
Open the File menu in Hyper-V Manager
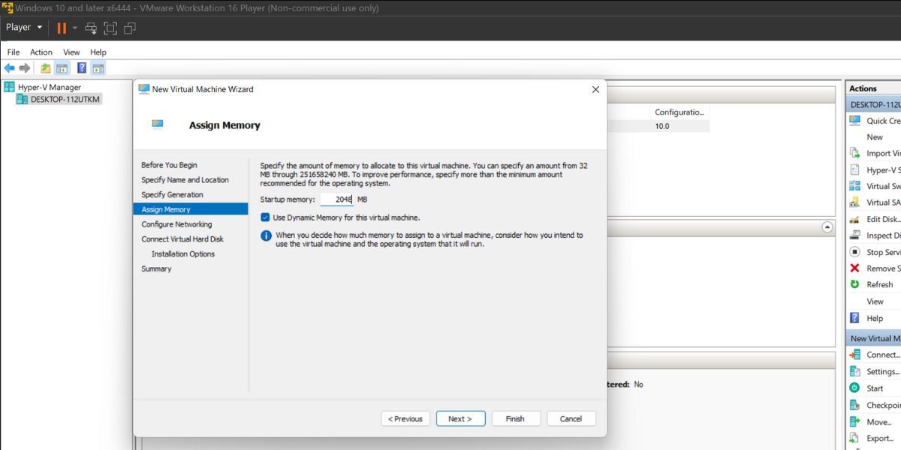14,52
